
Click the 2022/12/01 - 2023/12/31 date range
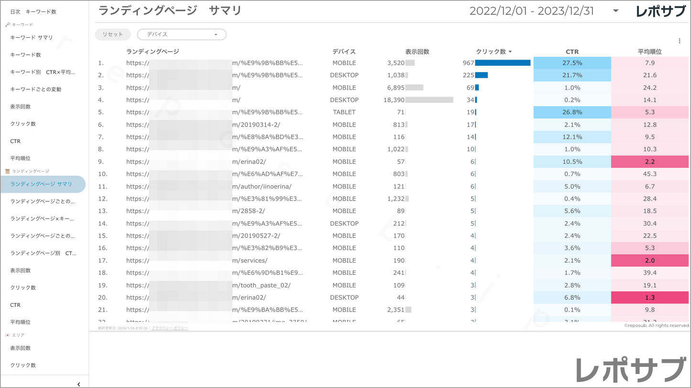[531, 11]
